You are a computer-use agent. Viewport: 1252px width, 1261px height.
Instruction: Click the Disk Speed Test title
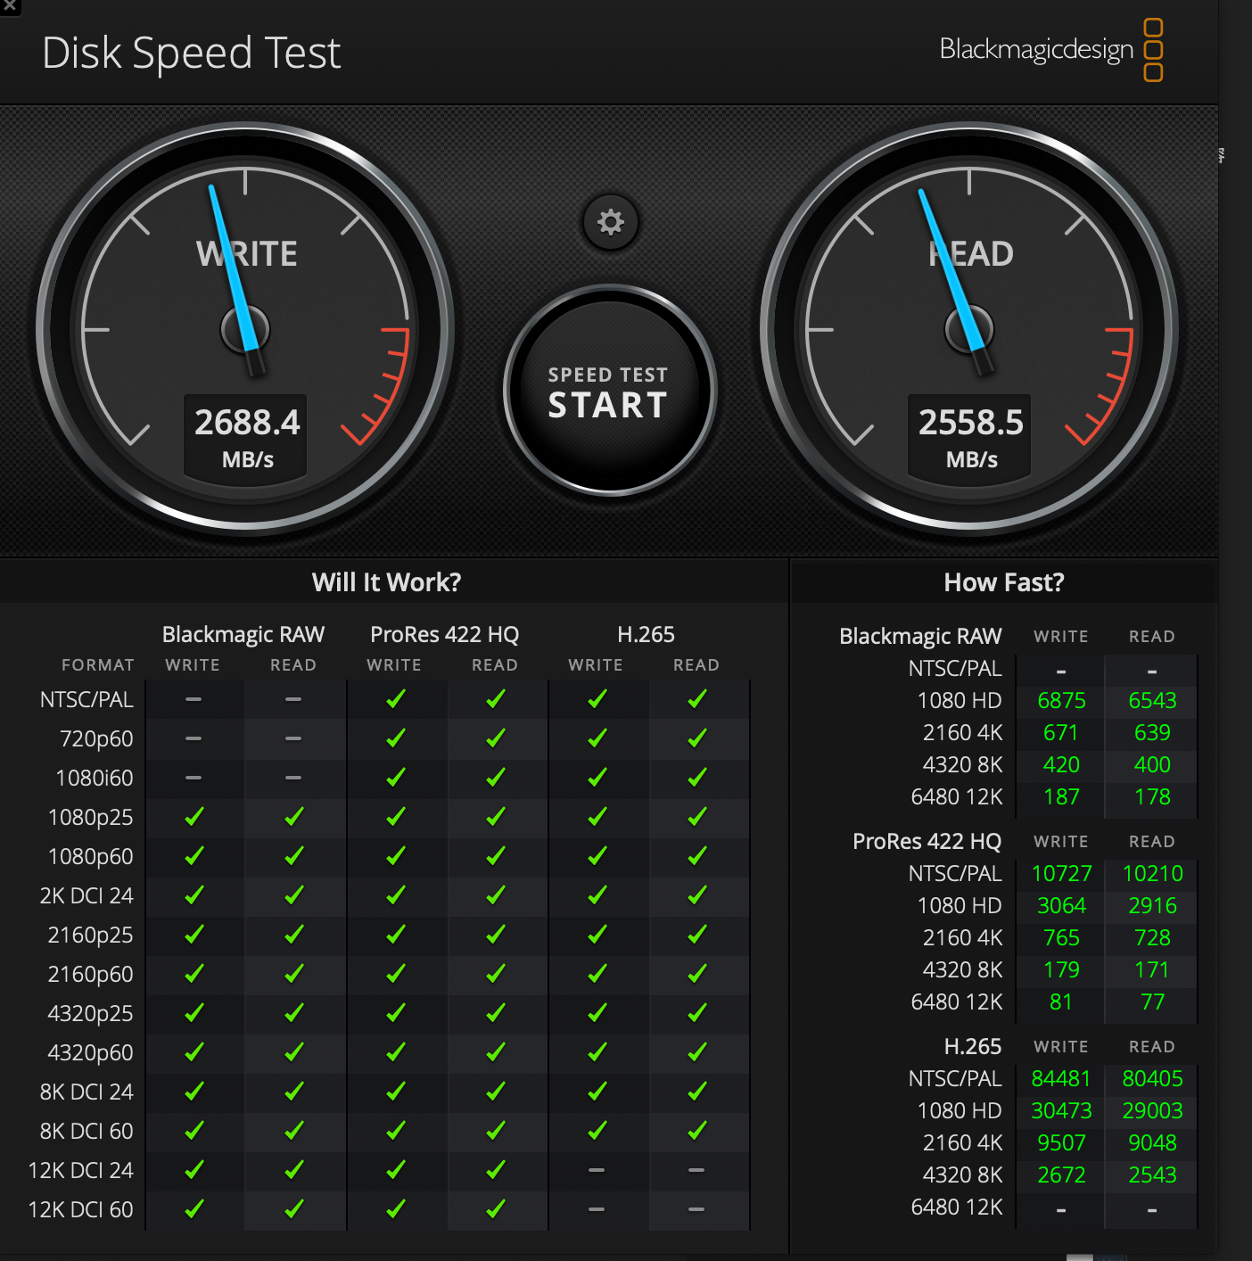(x=192, y=53)
